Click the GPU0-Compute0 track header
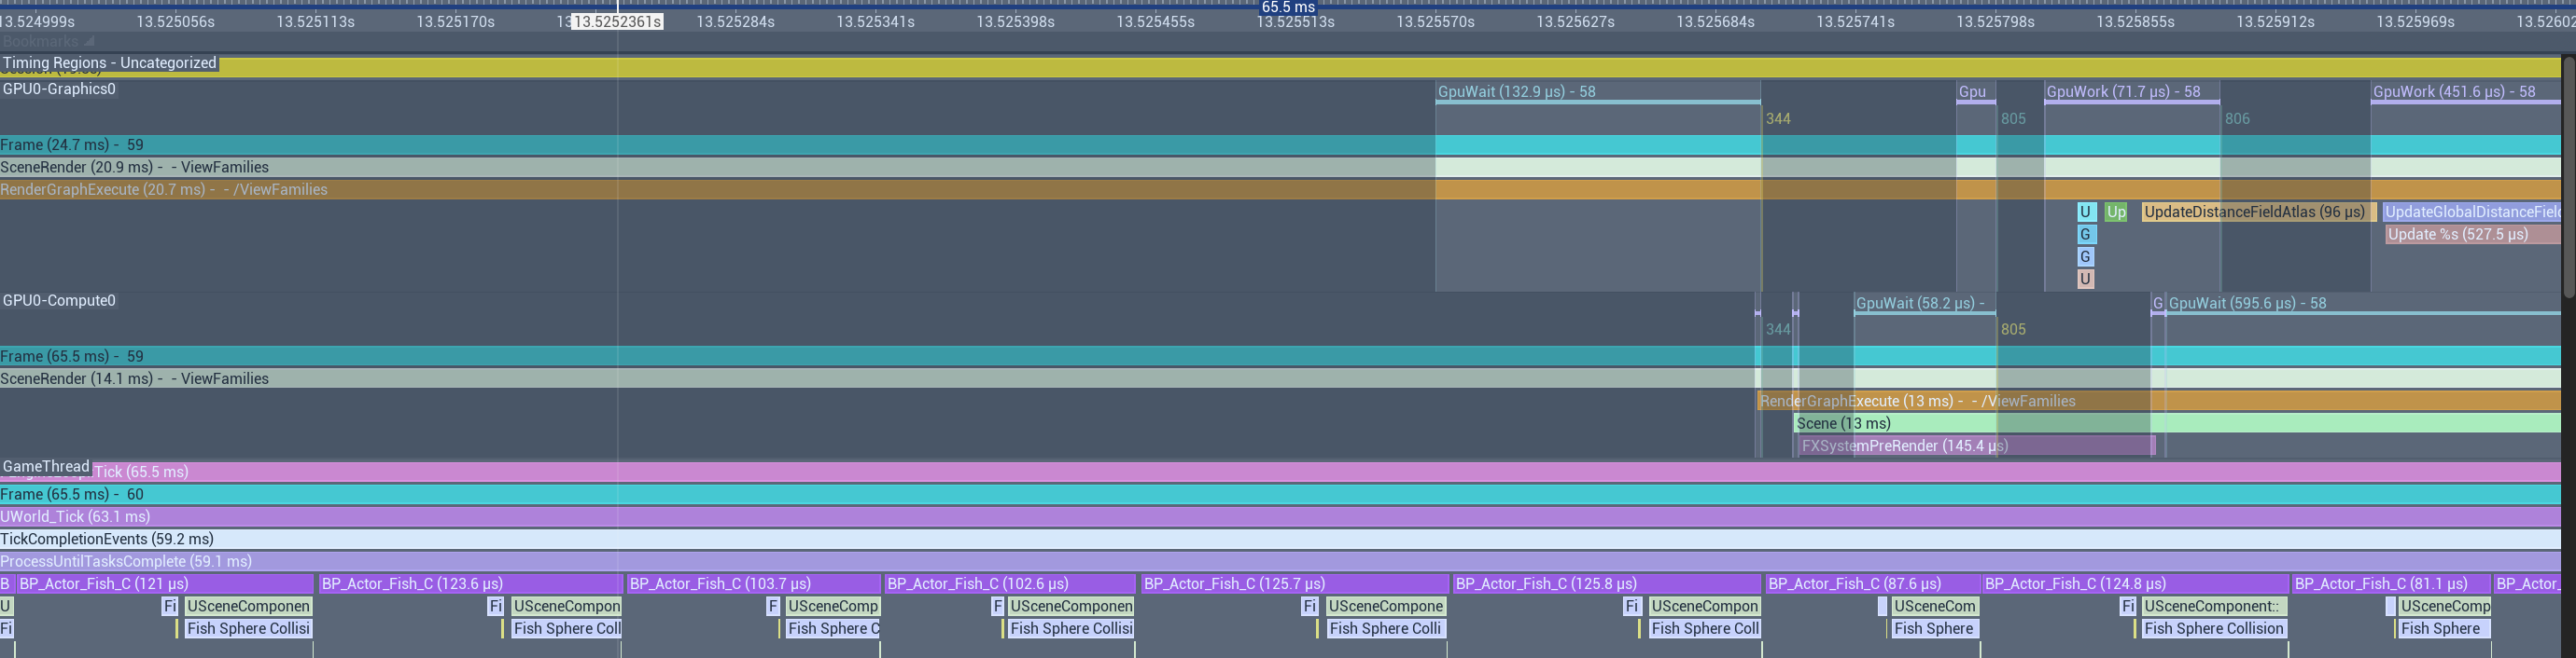This screenshot has width=2576, height=658. (59, 300)
